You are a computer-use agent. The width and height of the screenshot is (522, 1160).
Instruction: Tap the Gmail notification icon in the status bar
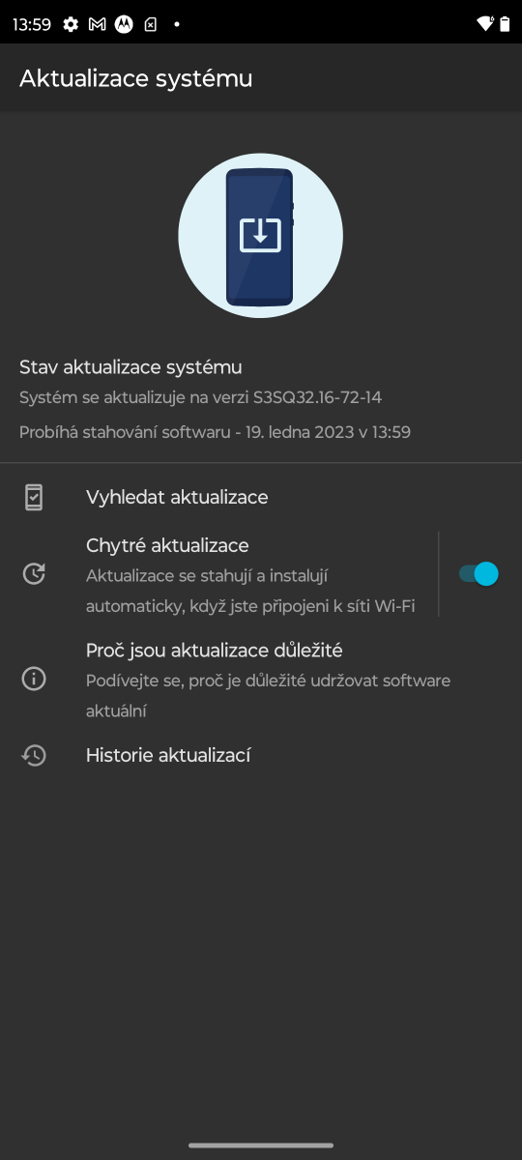97,24
